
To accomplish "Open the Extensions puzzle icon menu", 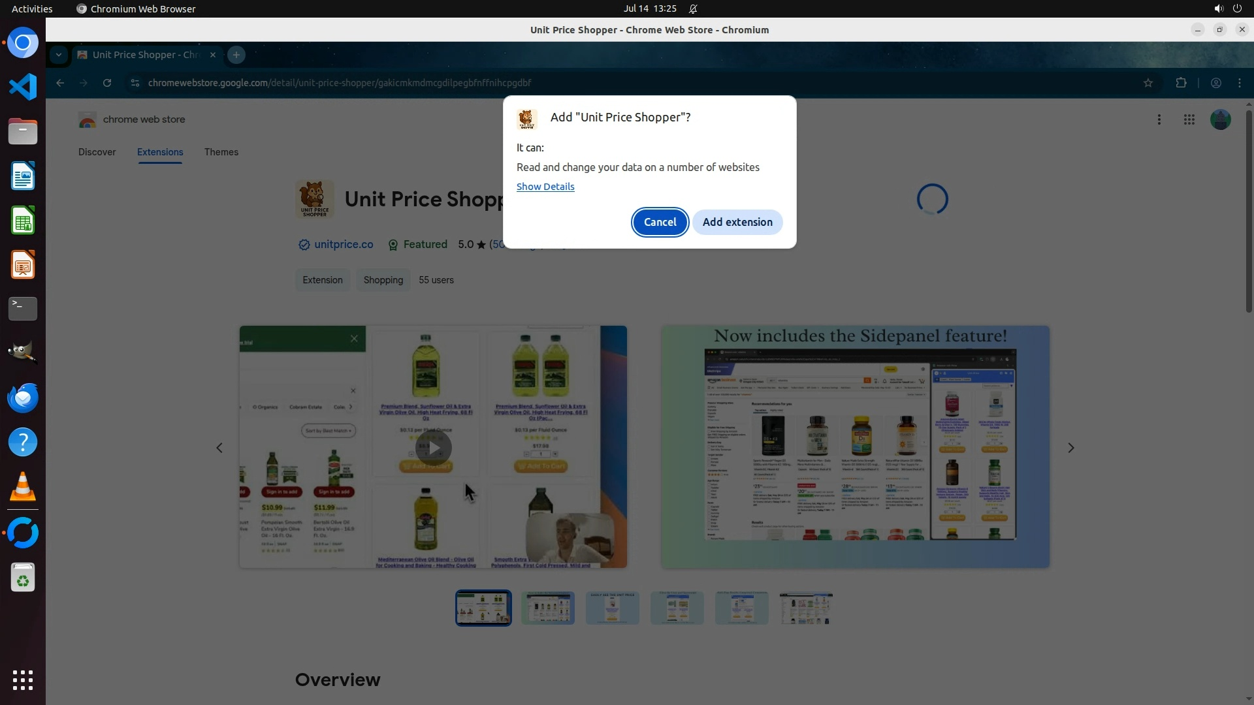I will point(1181,83).
